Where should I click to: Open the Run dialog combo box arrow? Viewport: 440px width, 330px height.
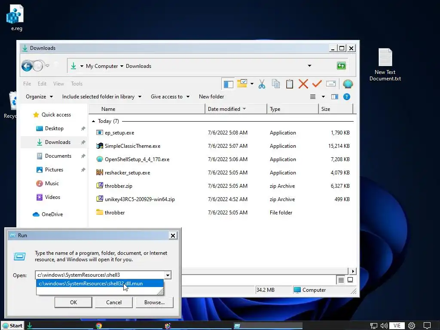168,275
